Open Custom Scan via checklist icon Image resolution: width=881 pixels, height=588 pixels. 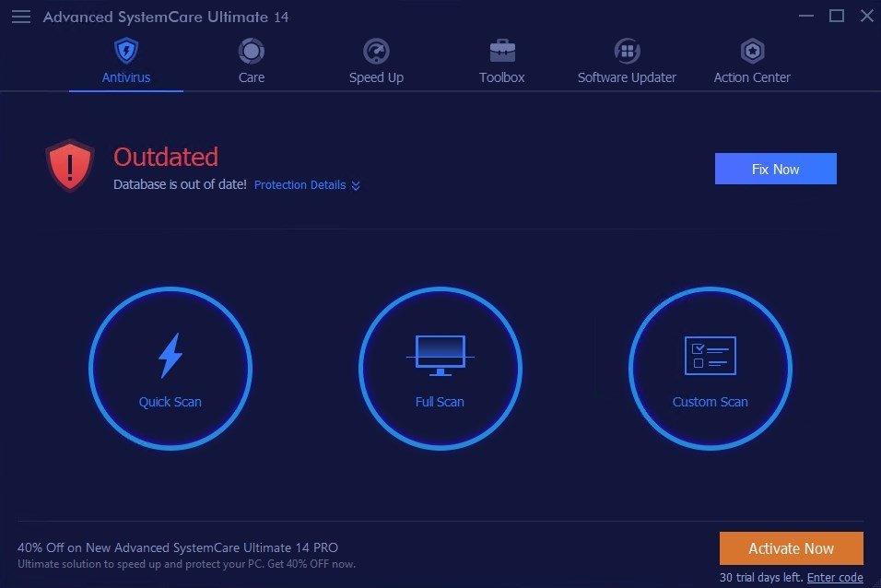(x=711, y=355)
